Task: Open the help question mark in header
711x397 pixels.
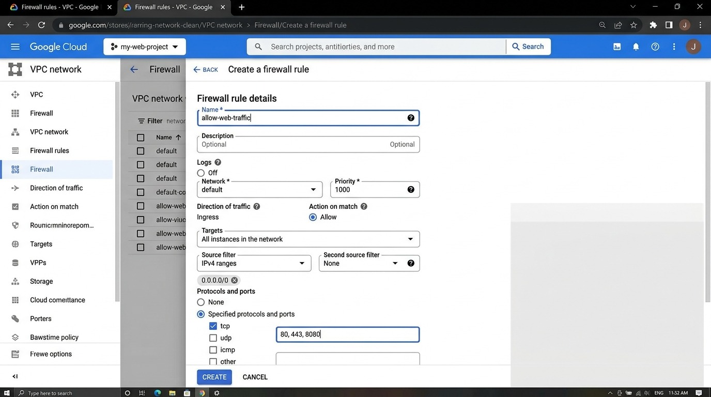Action: point(655,47)
